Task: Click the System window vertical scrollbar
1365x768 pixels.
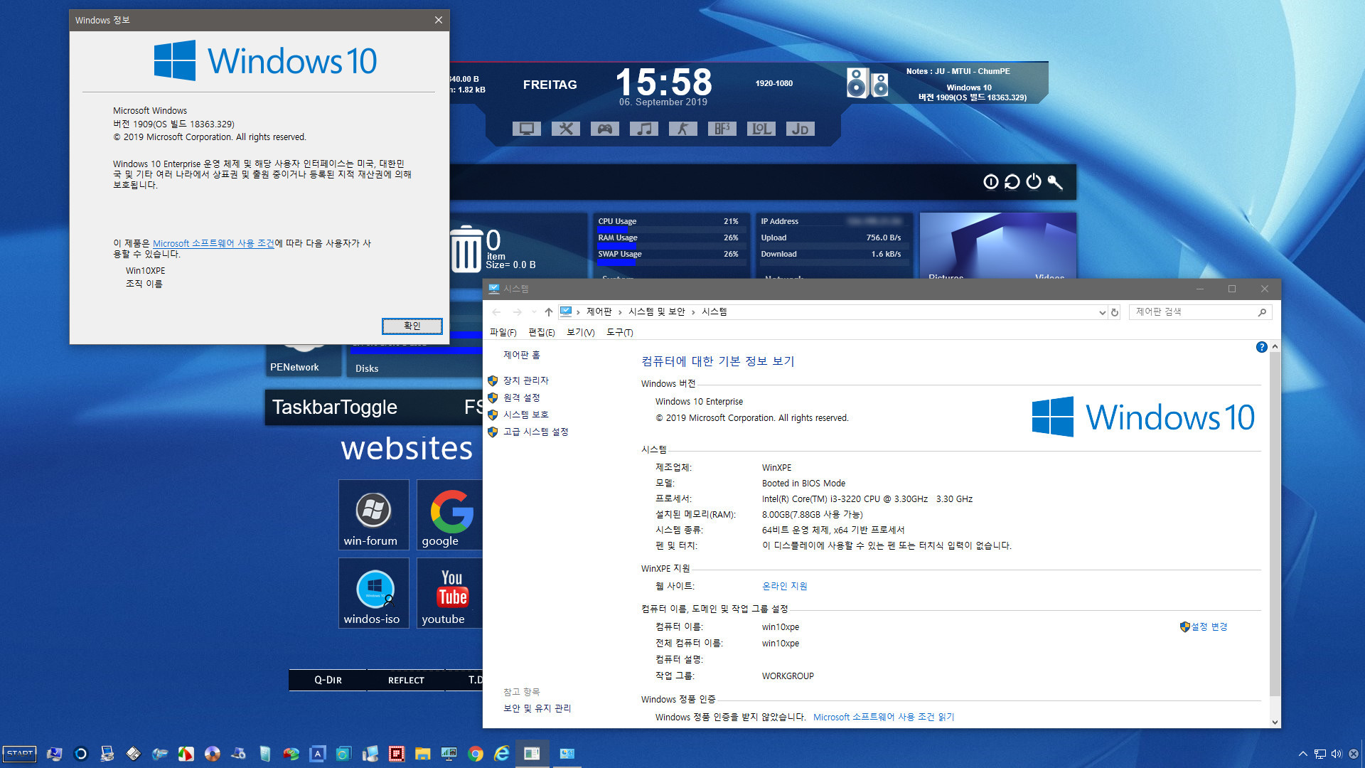Action: pyautogui.click(x=1275, y=523)
